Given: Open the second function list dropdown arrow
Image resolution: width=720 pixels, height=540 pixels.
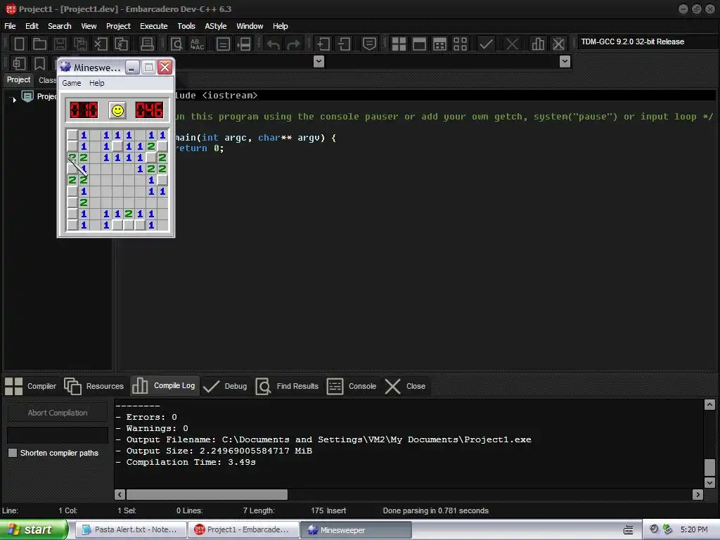Looking at the screenshot, I should pyautogui.click(x=565, y=61).
